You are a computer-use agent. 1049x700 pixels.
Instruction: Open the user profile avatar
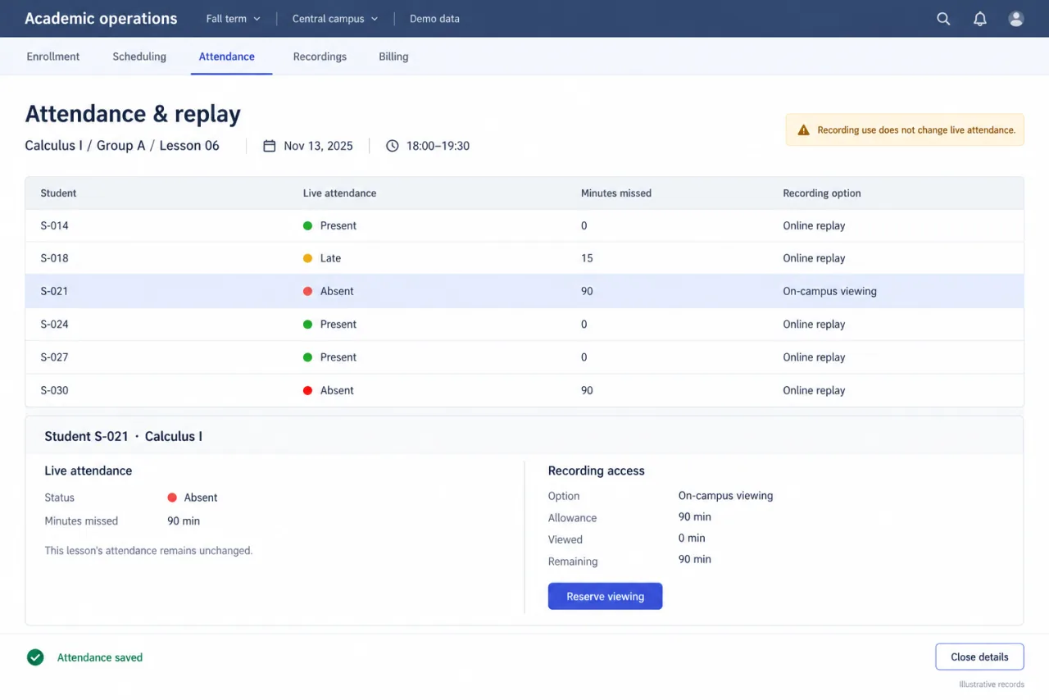click(x=1016, y=19)
